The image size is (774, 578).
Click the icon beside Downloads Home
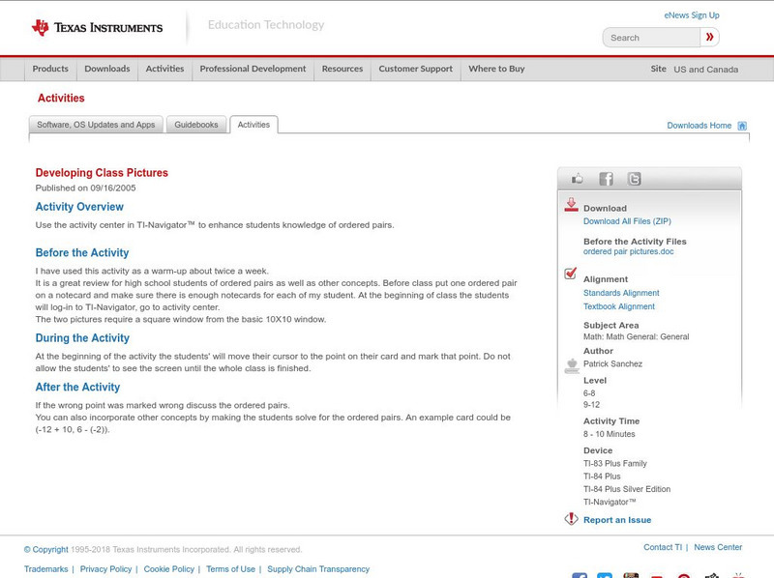coord(743,125)
